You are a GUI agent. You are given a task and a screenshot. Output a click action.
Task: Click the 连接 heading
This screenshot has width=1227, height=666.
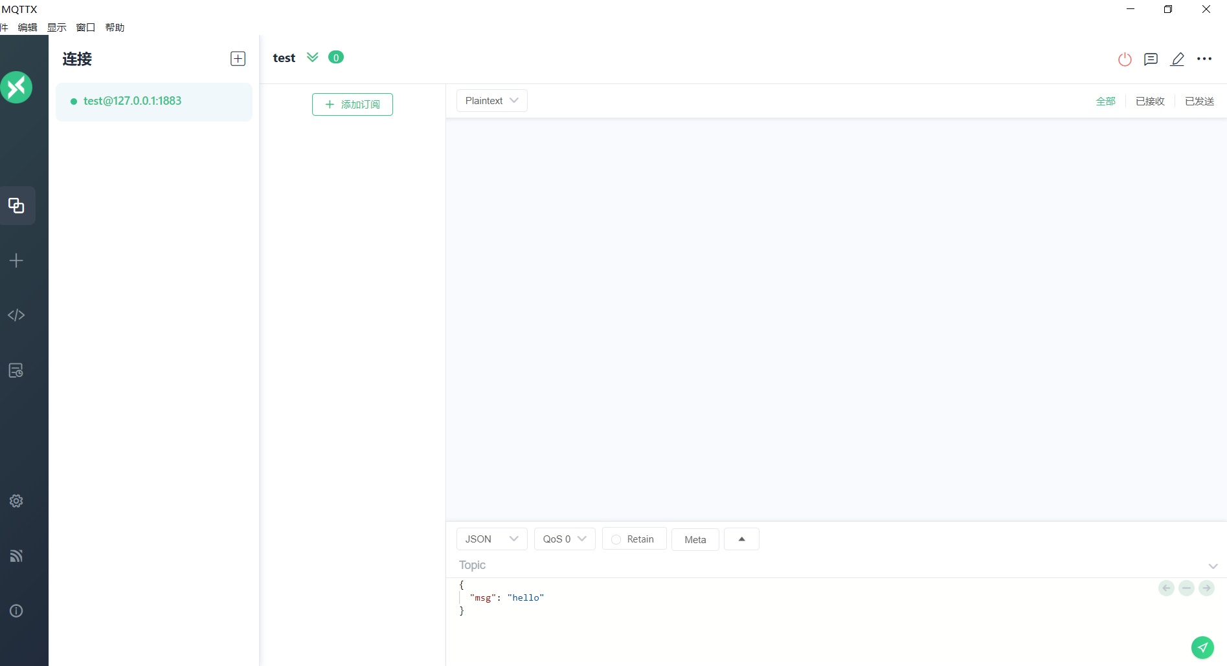(77, 59)
